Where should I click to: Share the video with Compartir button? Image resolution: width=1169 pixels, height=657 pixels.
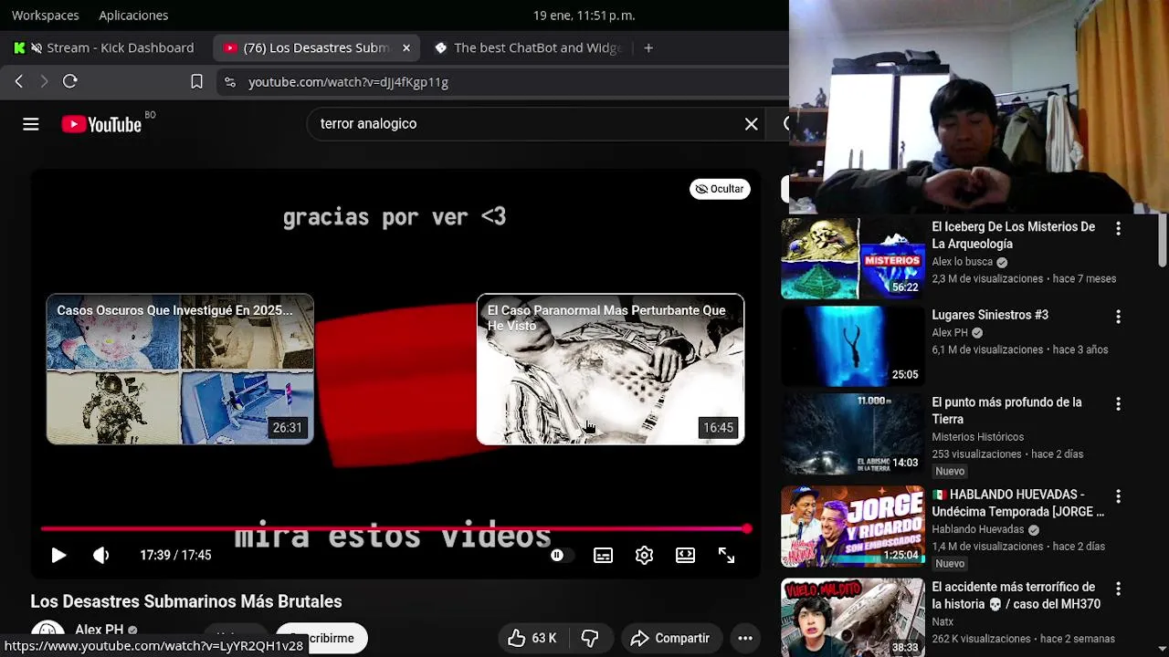click(670, 638)
